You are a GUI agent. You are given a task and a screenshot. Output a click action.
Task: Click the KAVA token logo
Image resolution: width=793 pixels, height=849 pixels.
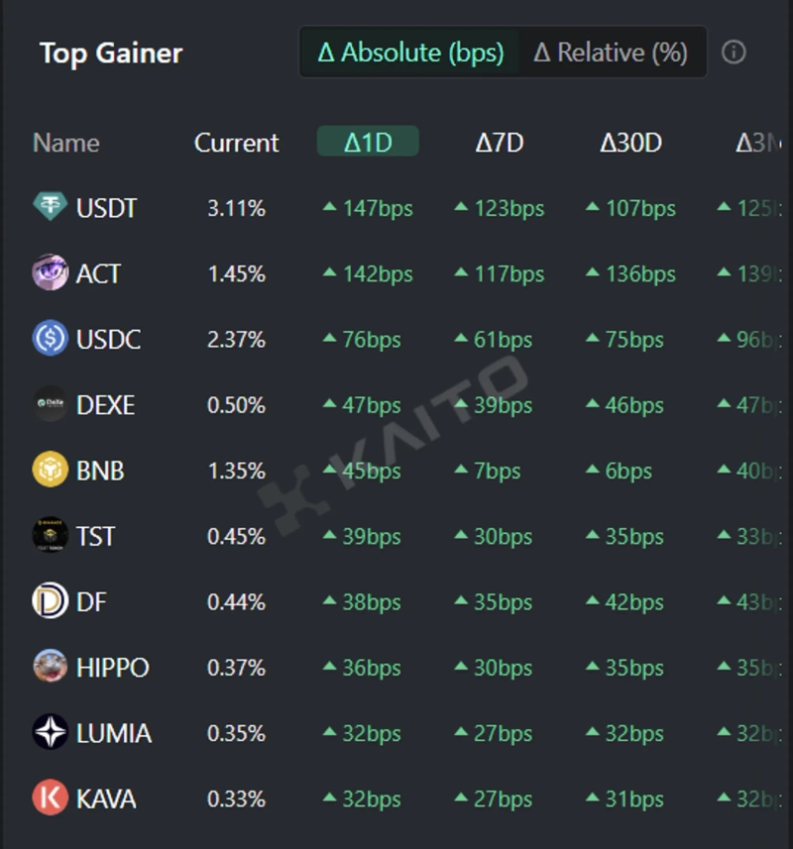tap(50, 798)
